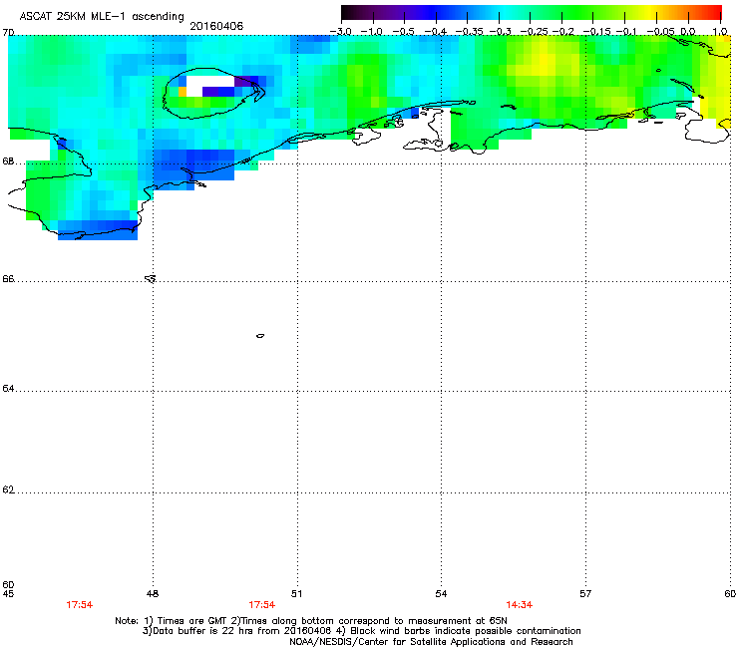This screenshot has width=738, height=648.
Task: Select the longitude label 57
Action: (x=585, y=594)
